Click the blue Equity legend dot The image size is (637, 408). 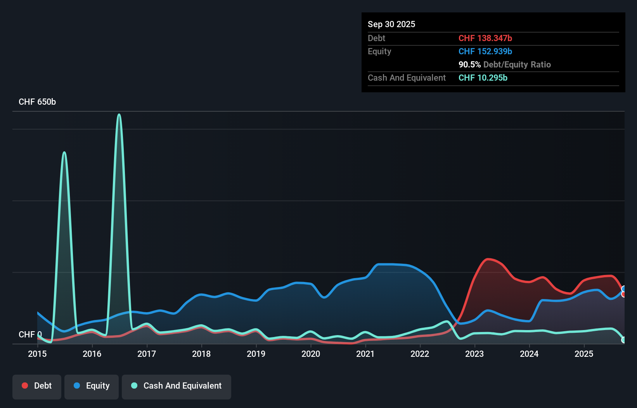tap(77, 386)
